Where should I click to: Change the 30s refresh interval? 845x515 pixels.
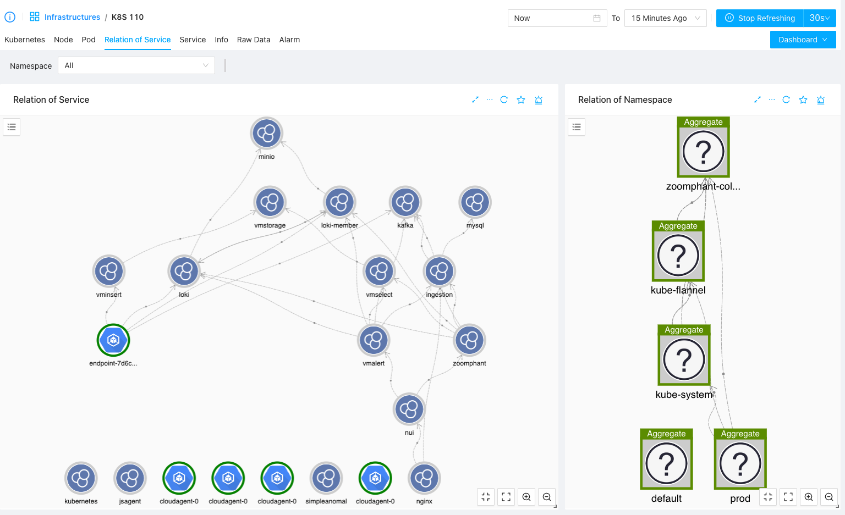(819, 18)
